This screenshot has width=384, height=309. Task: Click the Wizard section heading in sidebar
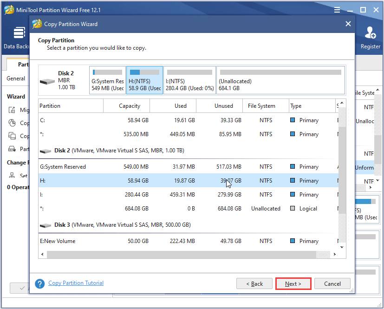16,97
